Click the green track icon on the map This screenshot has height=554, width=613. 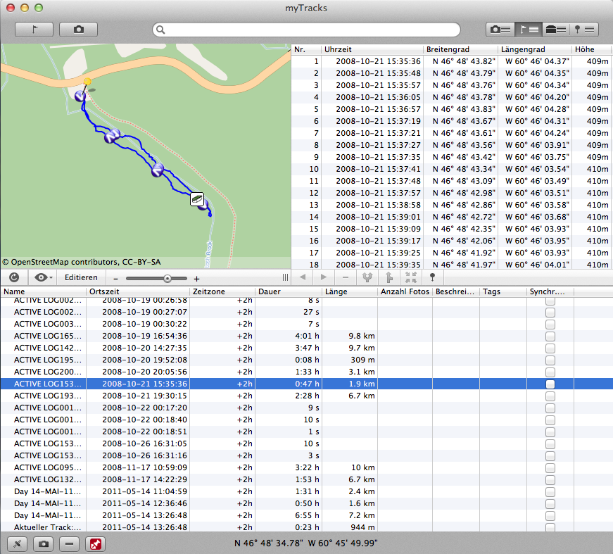tap(197, 199)
